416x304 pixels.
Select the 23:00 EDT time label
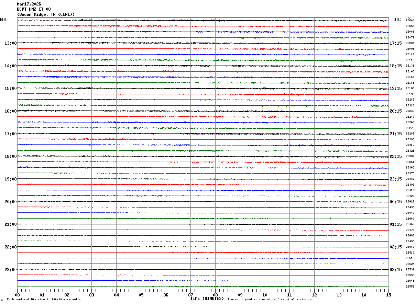tap(11, 270)
